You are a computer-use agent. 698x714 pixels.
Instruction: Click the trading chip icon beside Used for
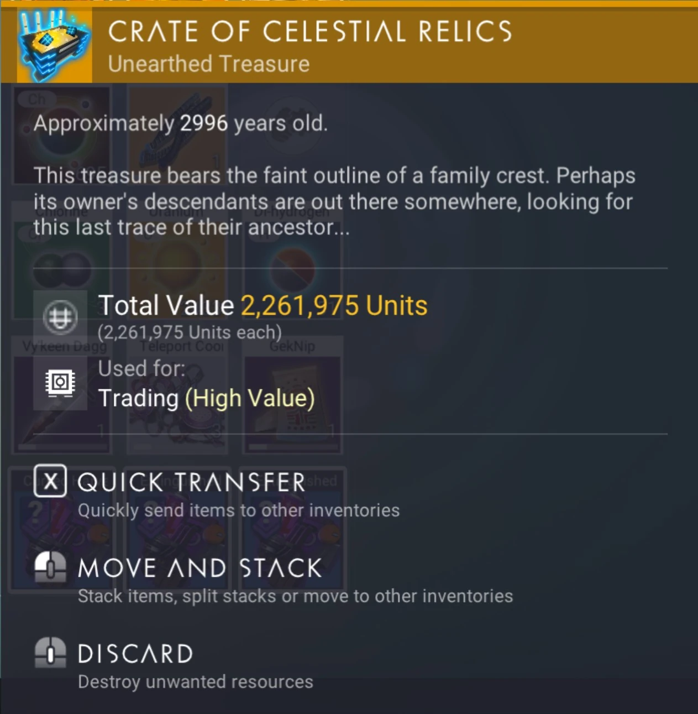tap(60, 383)
